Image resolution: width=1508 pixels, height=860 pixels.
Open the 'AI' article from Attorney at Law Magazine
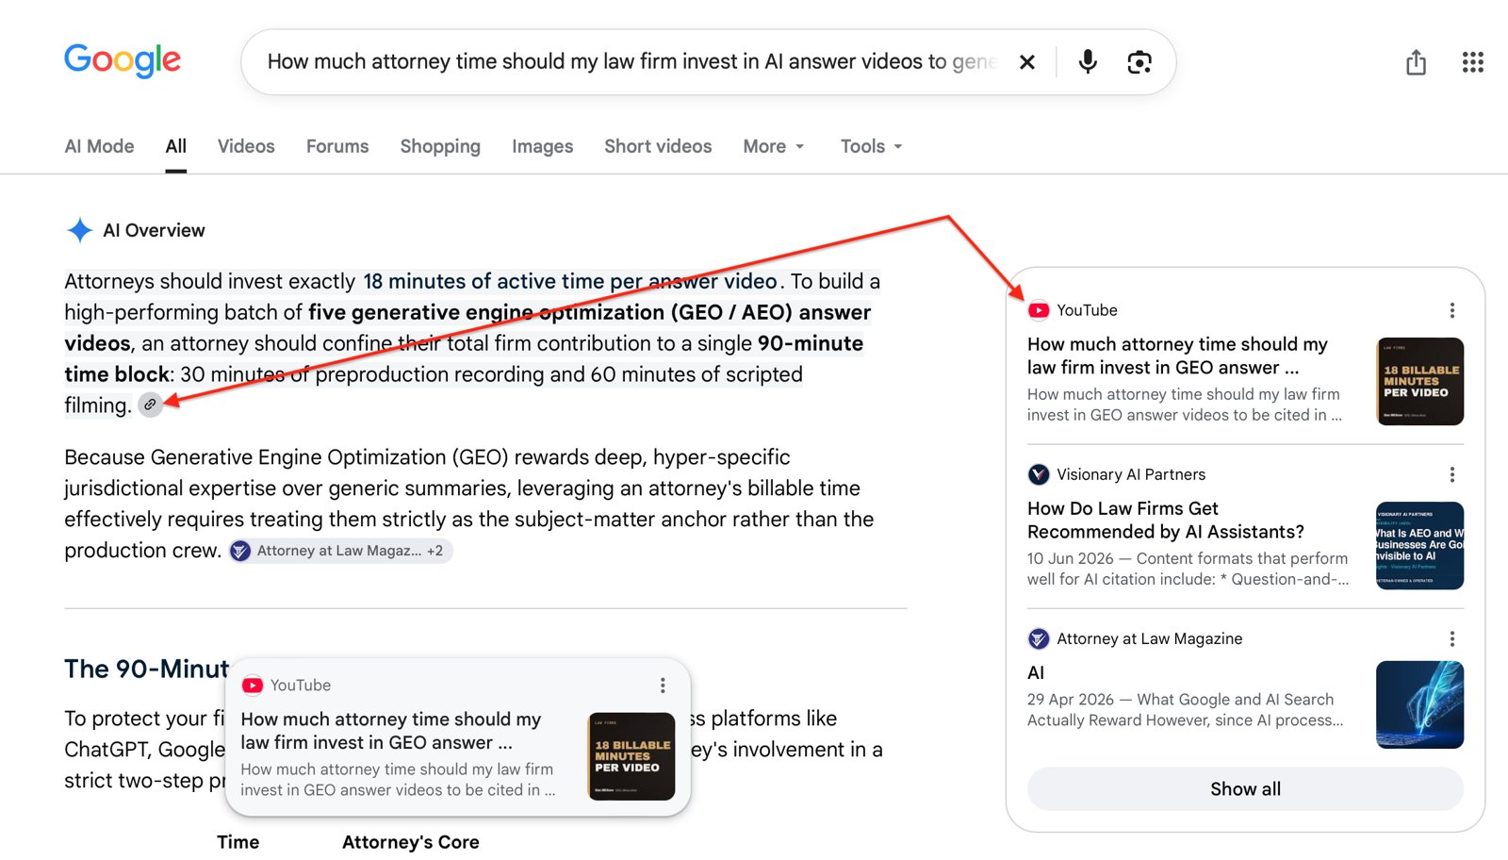(x=1036, y=672)
